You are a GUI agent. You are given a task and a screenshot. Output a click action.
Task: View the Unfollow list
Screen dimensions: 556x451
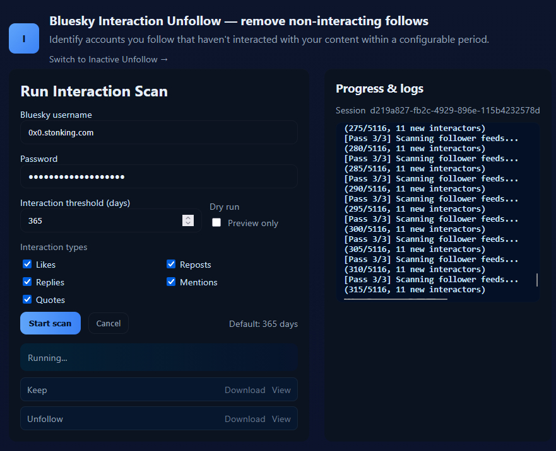[x=281, y=419]
